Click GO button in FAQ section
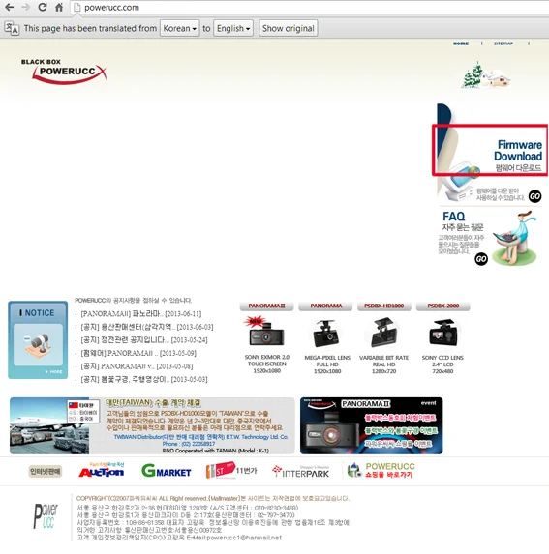The width and height of the screenshot is (549, 554). pos(481,259)
